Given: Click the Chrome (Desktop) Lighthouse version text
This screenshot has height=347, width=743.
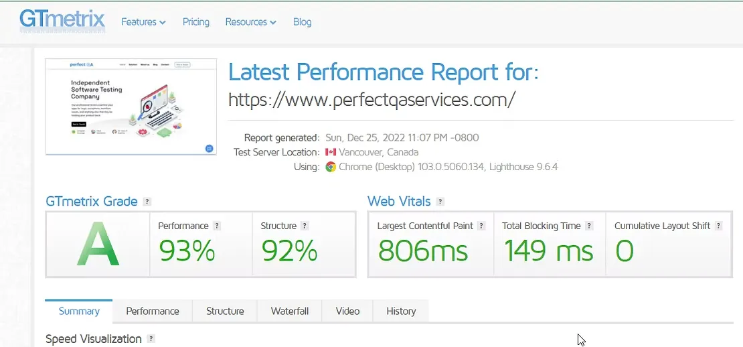Looking at the screenshot, I should click(x=448, y=167).
